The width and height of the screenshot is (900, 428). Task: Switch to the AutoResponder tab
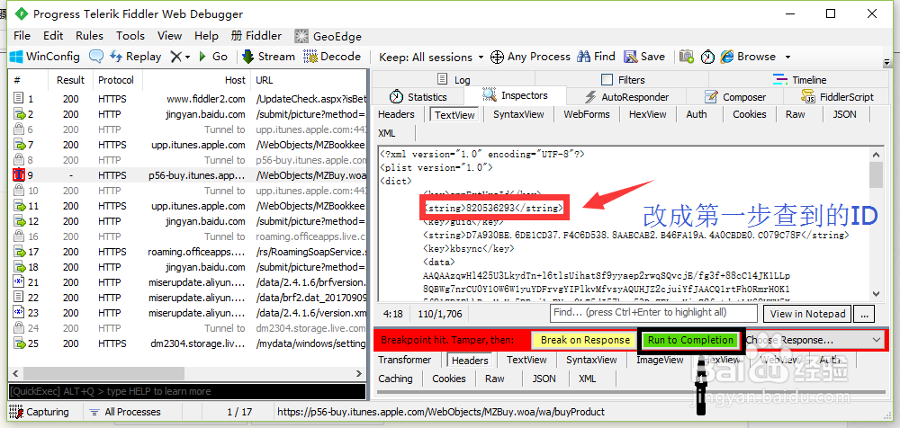tap(626, 96)
